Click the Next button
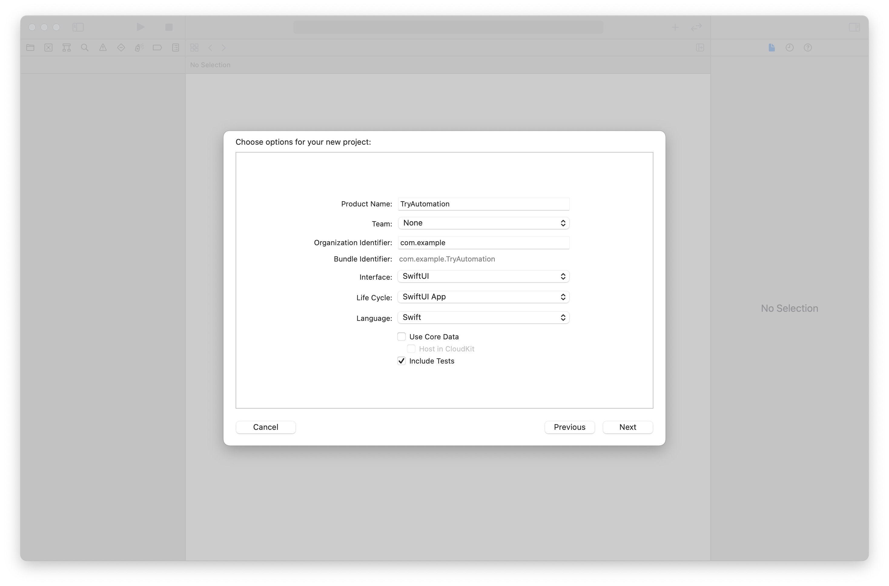 coord(627,427)
